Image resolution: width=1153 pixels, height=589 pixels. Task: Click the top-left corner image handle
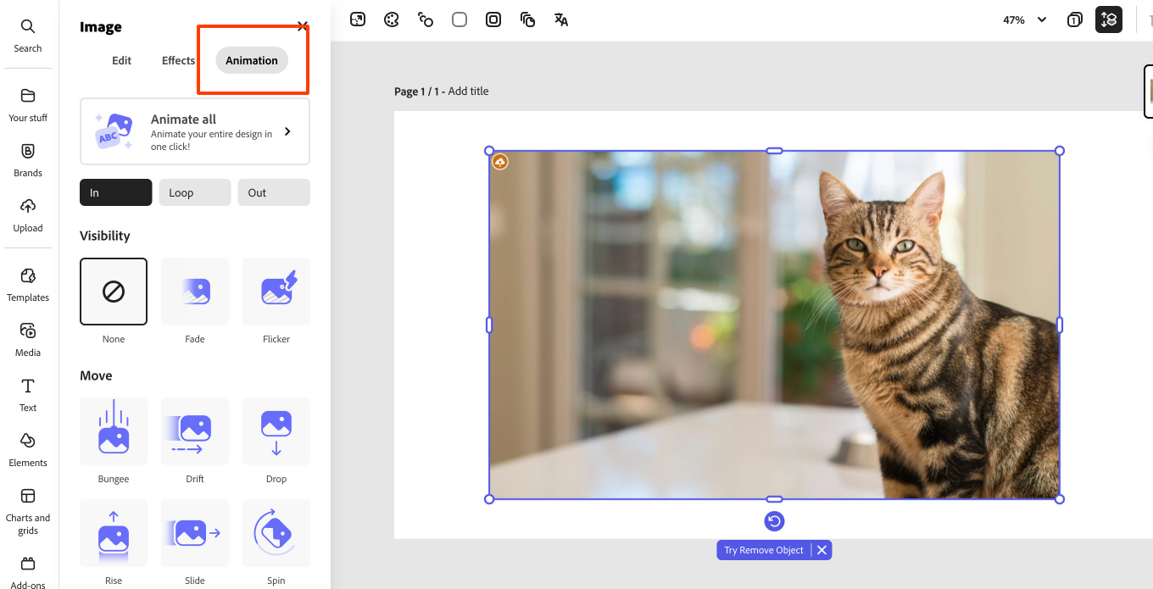click(x=489, y=151)
